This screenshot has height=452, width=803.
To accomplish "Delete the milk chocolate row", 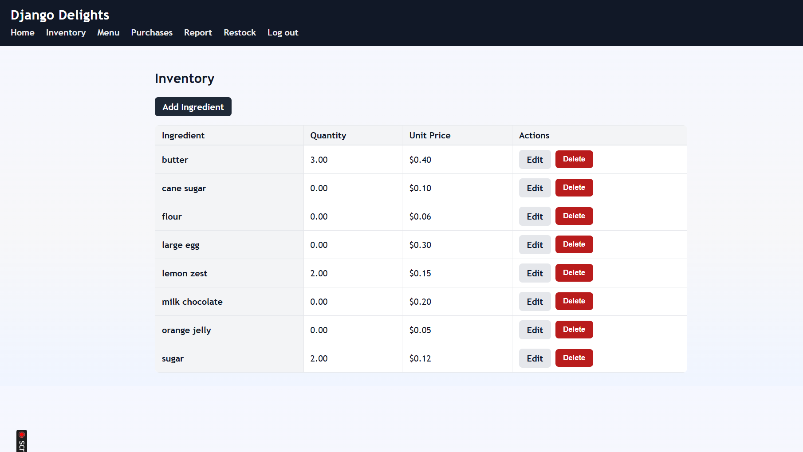I will pyautogui.click(x=574, y=301).
